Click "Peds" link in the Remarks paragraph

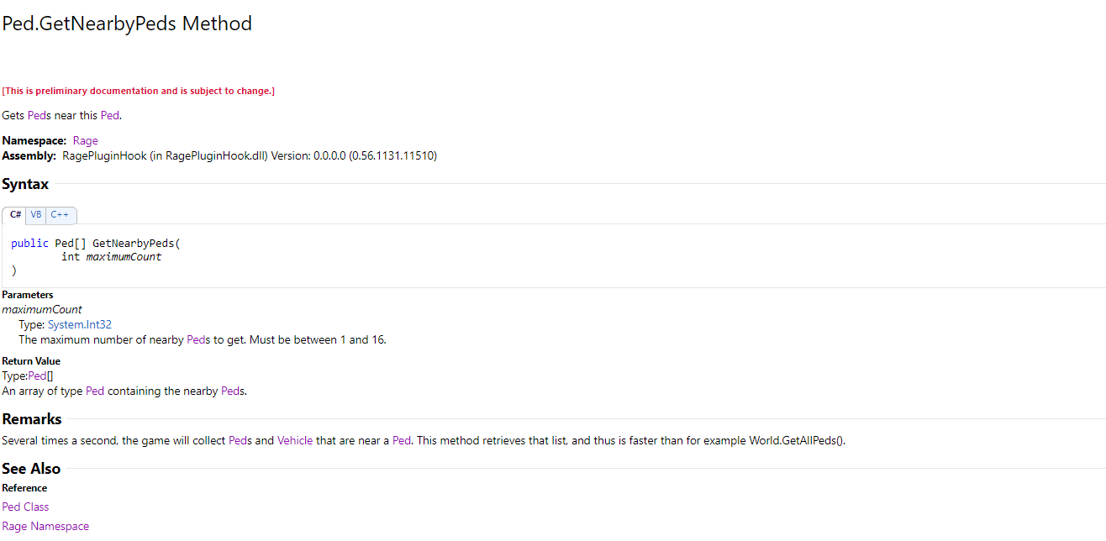[x=240, y=440]
